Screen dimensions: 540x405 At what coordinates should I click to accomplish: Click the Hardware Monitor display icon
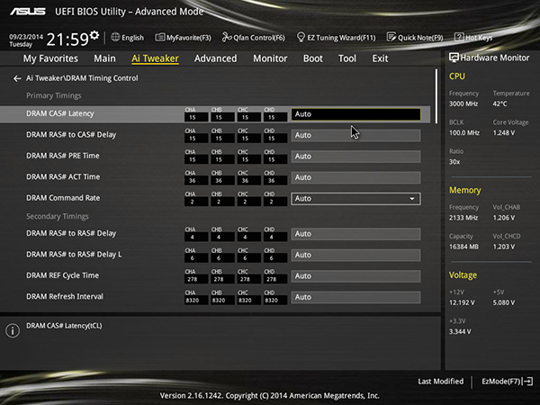[x=454, y=58]
